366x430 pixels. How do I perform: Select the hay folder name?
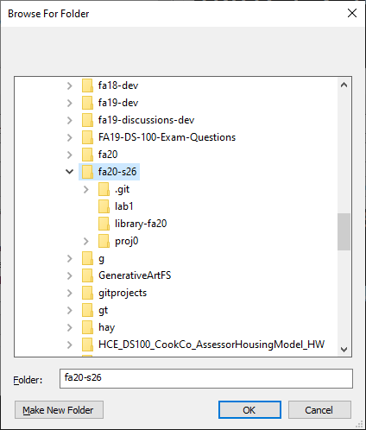[106, 327]
